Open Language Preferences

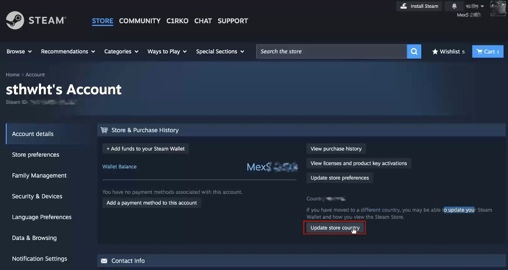[x=42, y=217]
